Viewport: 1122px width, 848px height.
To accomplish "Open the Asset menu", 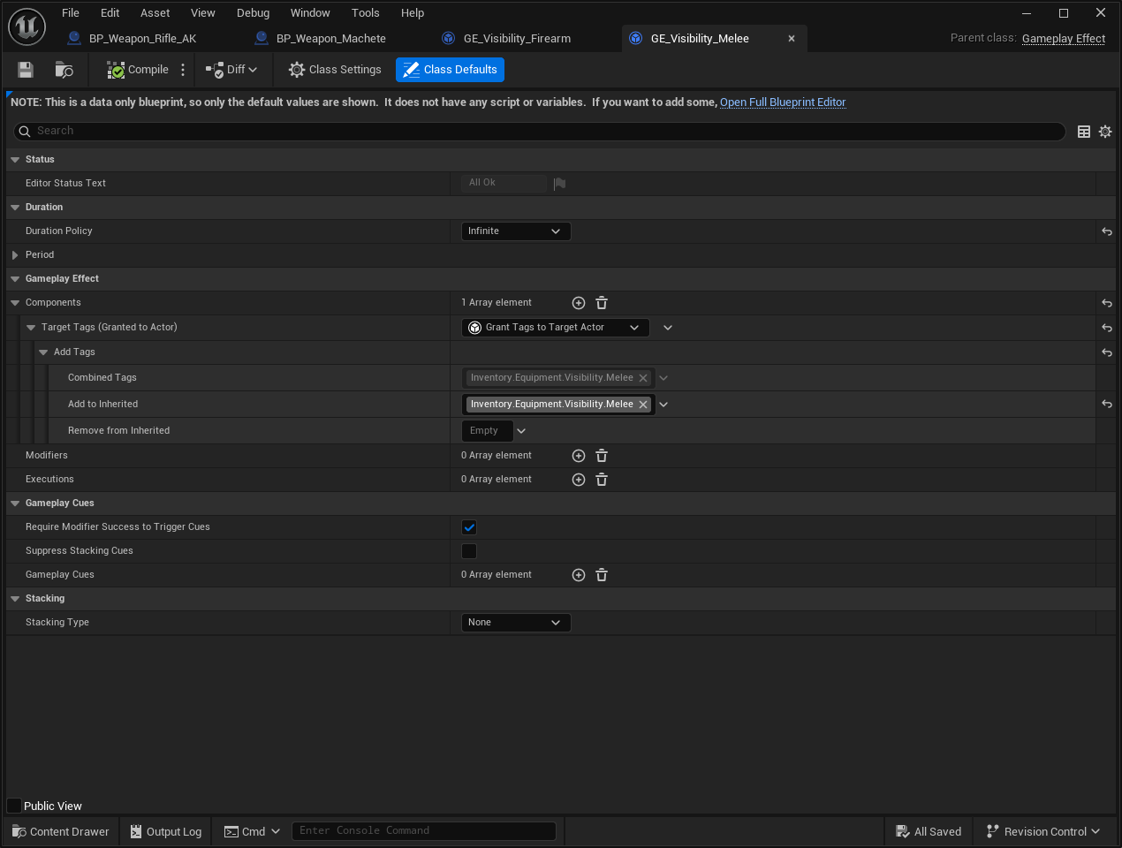I will [155, 12].
